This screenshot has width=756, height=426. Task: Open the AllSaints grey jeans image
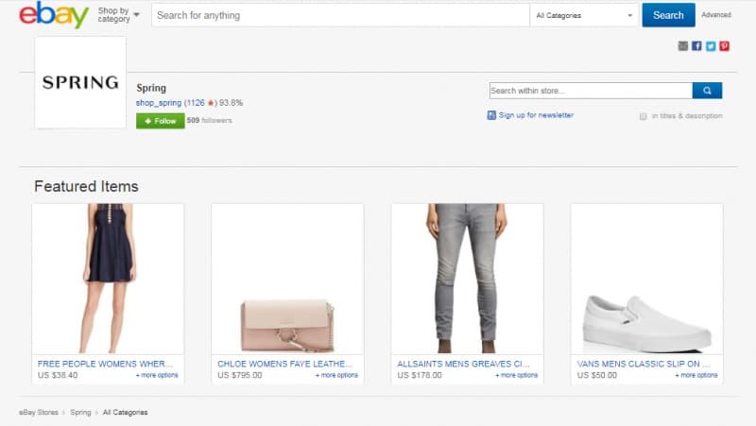point(467,279)
